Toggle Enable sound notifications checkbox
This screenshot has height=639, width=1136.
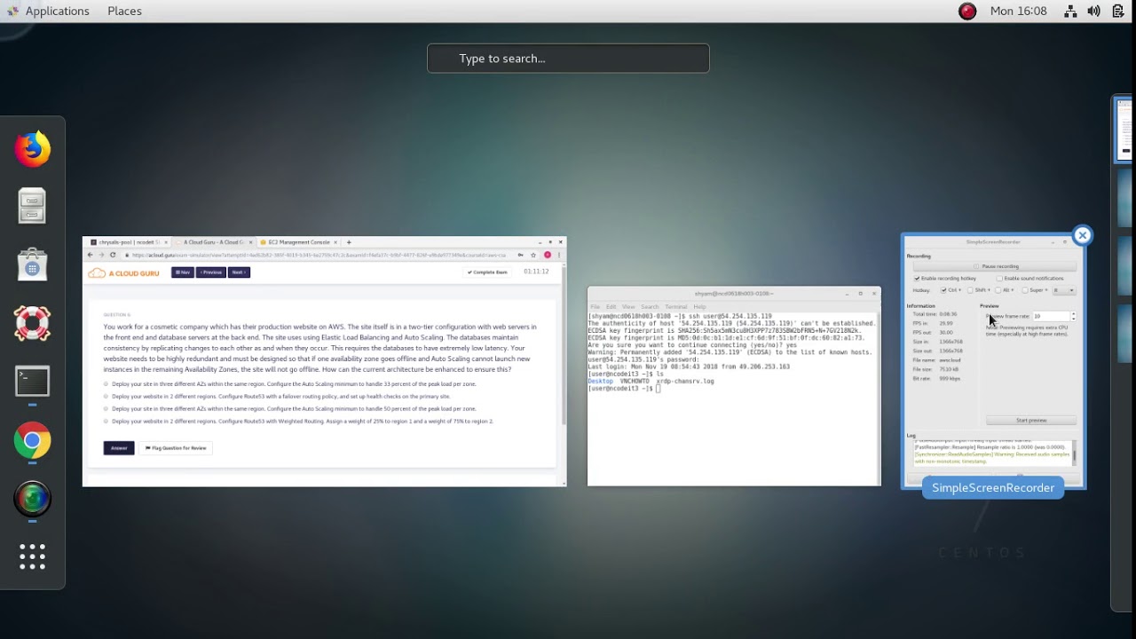[x=999, y=279]
